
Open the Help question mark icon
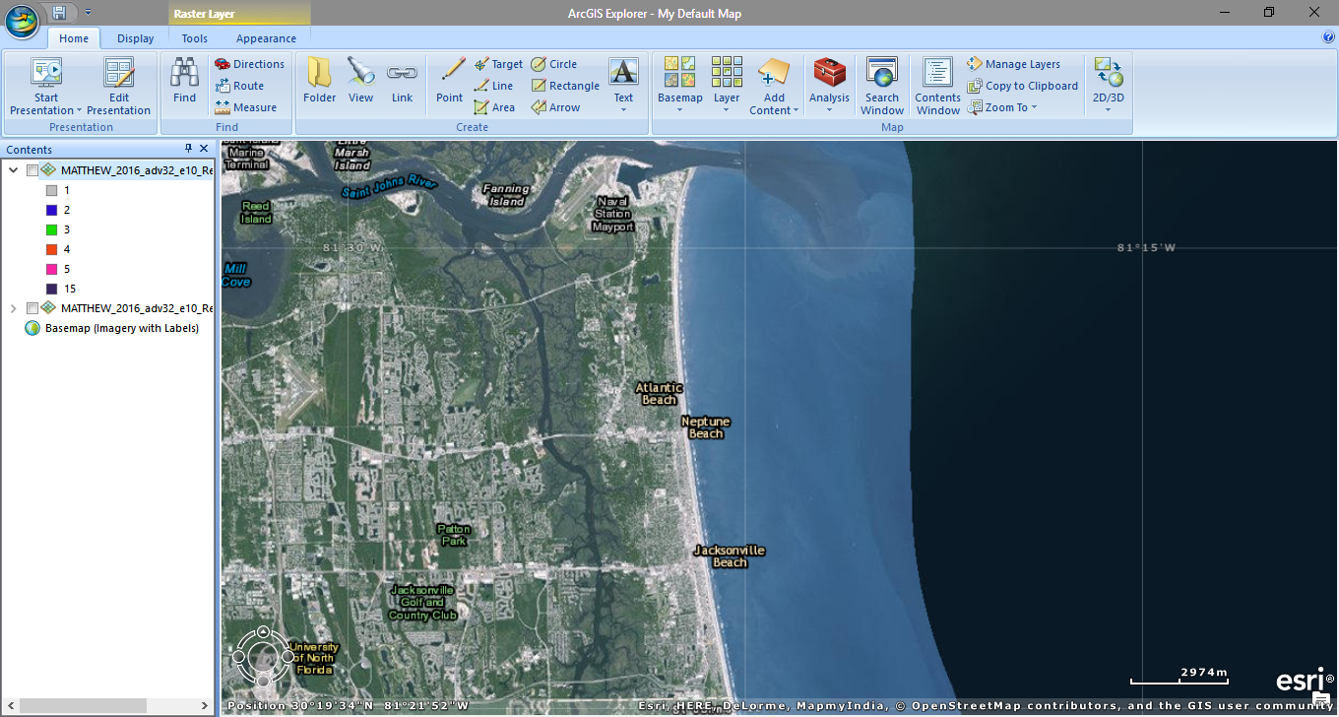pyautogui.click(x=1328, y=37)
